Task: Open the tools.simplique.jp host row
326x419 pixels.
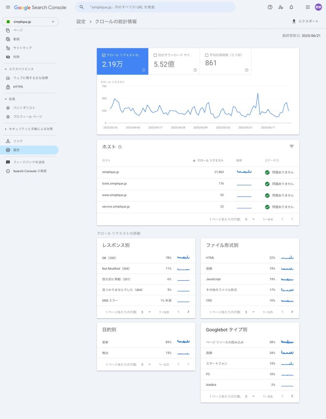Action: click(x=198, y=184)
